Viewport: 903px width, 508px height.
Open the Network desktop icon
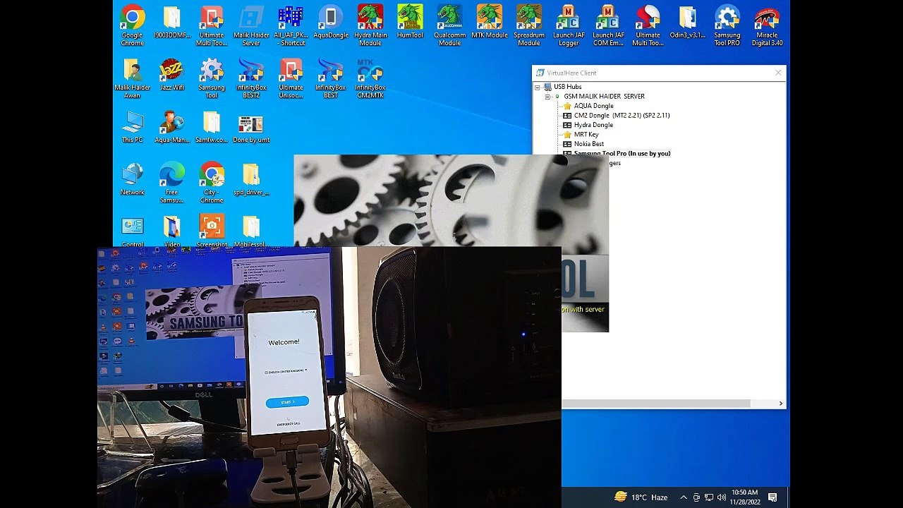point(132,179)
